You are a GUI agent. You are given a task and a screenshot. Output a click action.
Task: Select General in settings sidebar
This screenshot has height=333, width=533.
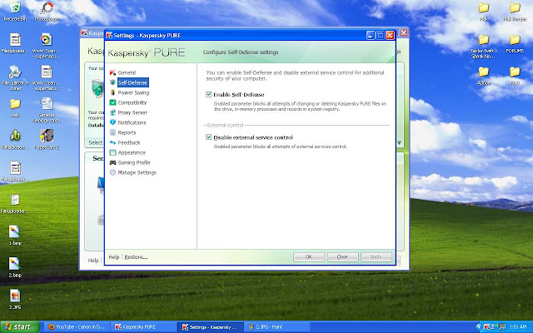click(127, 72)
